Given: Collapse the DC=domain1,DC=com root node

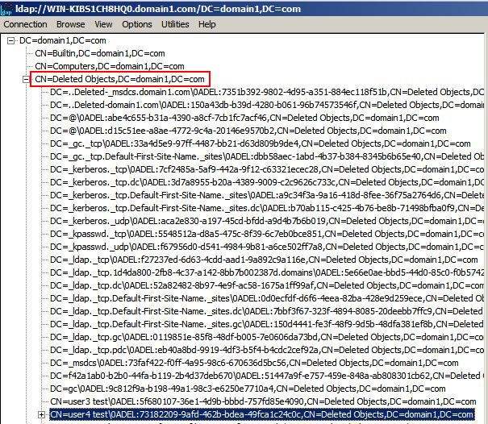Looking at the screenshot, I should 11,41.
